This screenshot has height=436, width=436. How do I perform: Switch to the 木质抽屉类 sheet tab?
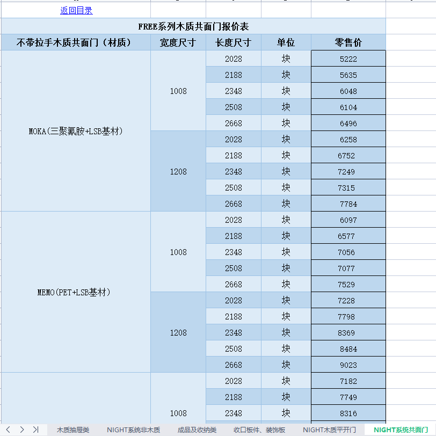(73, 430)
